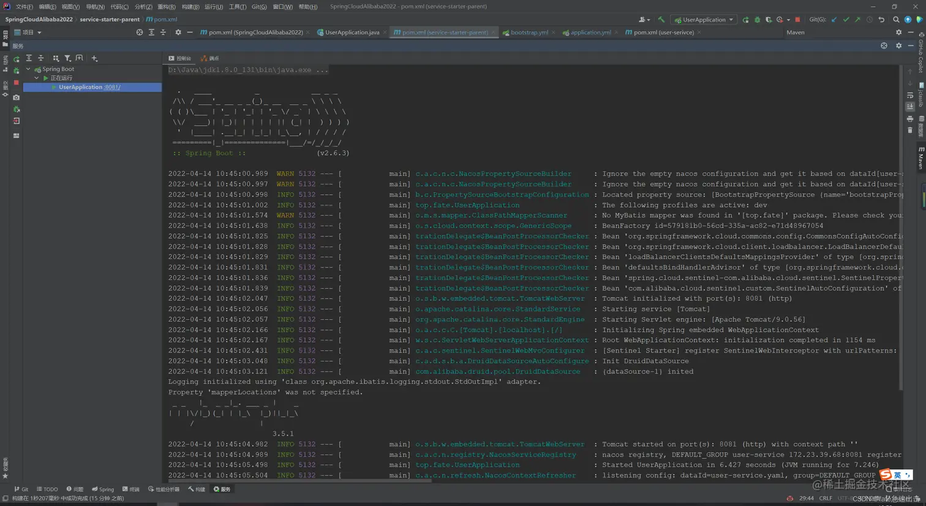Hide the Maven panel with minus icon

(911, 32)
